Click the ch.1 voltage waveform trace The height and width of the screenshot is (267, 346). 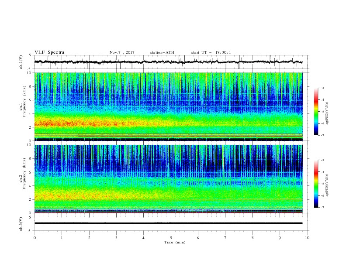(x=168, y=62)
